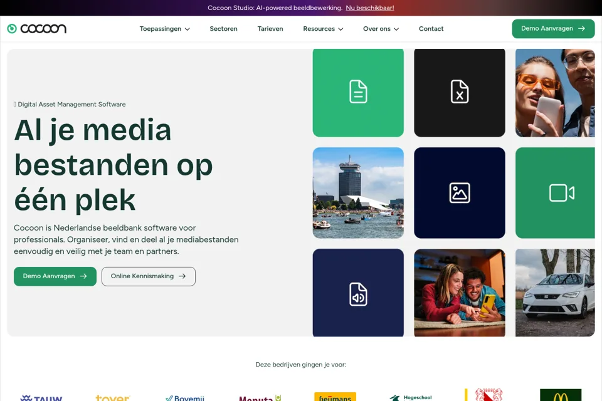Click the Online Kennismaking button
Viewport: 602px width, 401px height.
pos(149,276)
